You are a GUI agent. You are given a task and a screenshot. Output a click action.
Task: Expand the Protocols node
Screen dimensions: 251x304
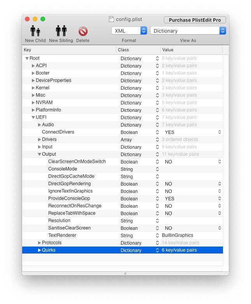click(39, 243)
